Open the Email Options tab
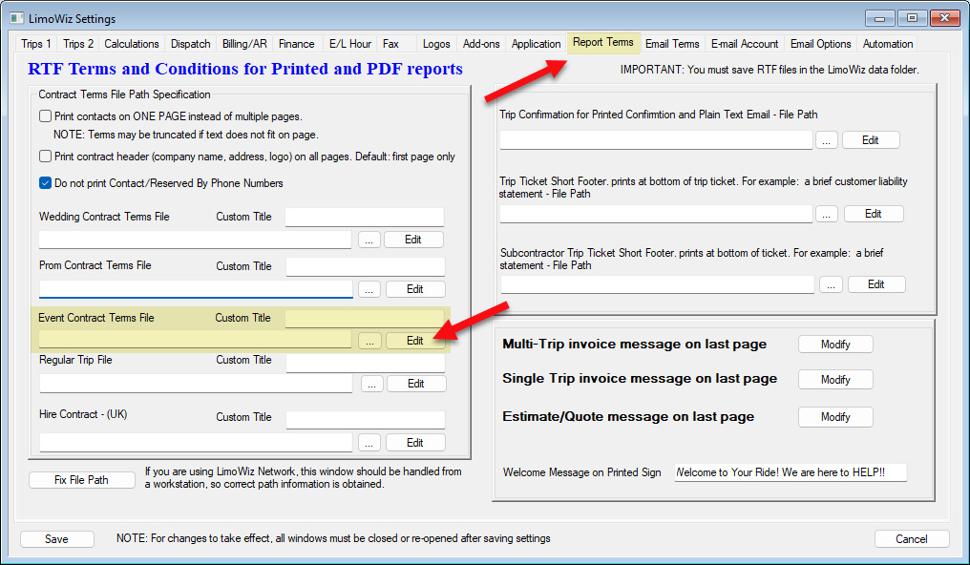The height and width of the screenshot is (565, 970). 820,44
